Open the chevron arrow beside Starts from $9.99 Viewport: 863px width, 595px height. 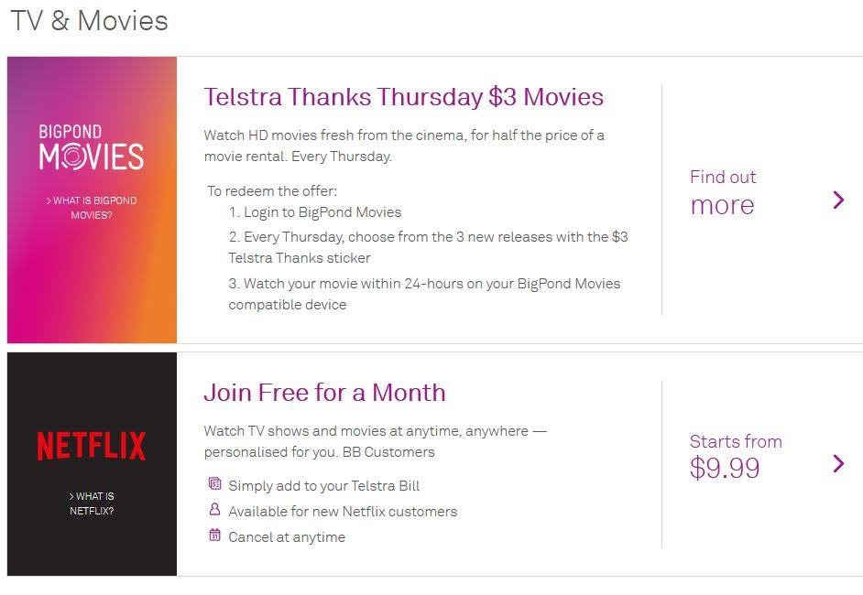(838, 463)
